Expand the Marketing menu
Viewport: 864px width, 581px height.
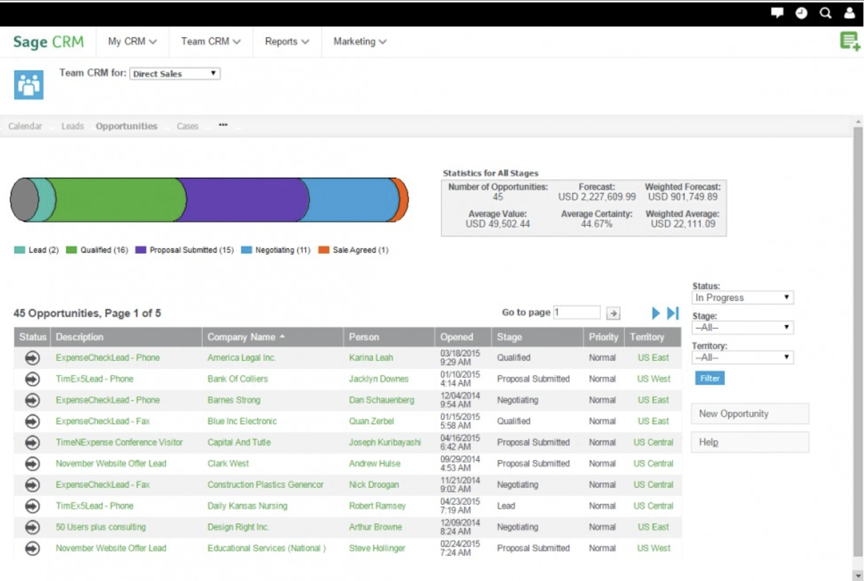pos(360,42)
